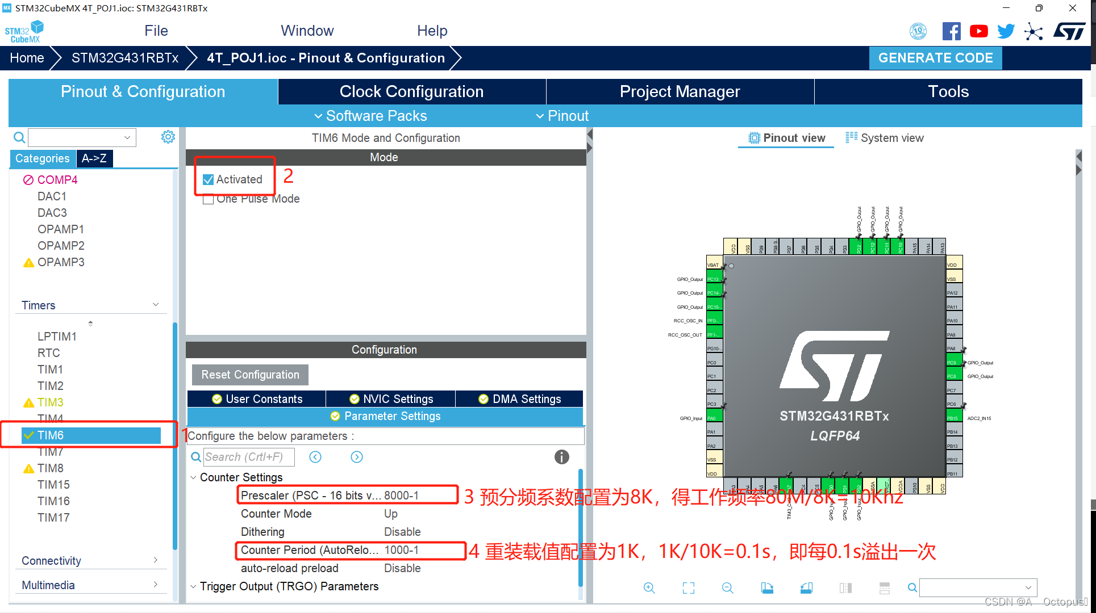Go to next parameter search result

click(x=357, y=457)
